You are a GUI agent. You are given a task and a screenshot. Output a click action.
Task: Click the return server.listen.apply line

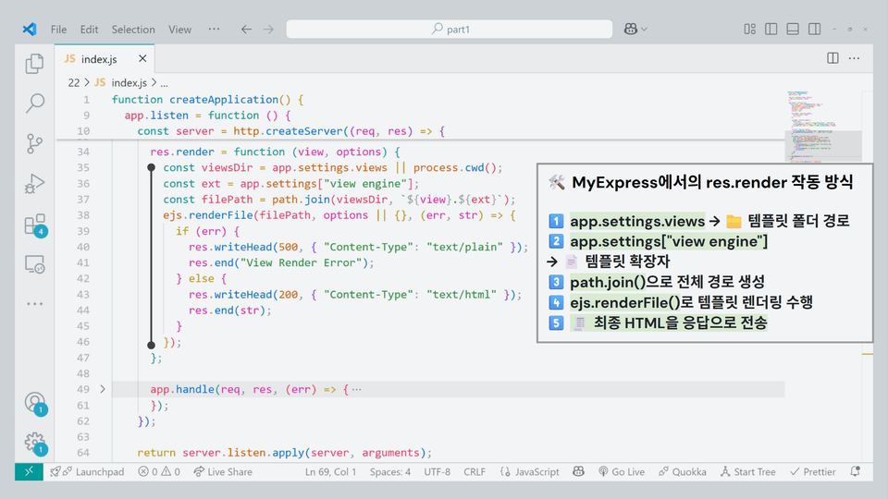[x=284, y=453]
